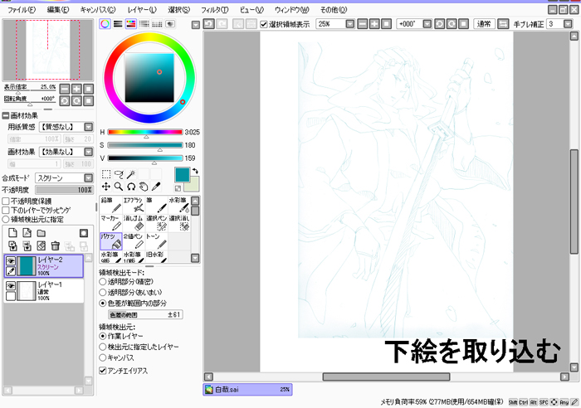581x408 pixels.
Task: Show the color wheel panel icon
Action: pos(105,24)
